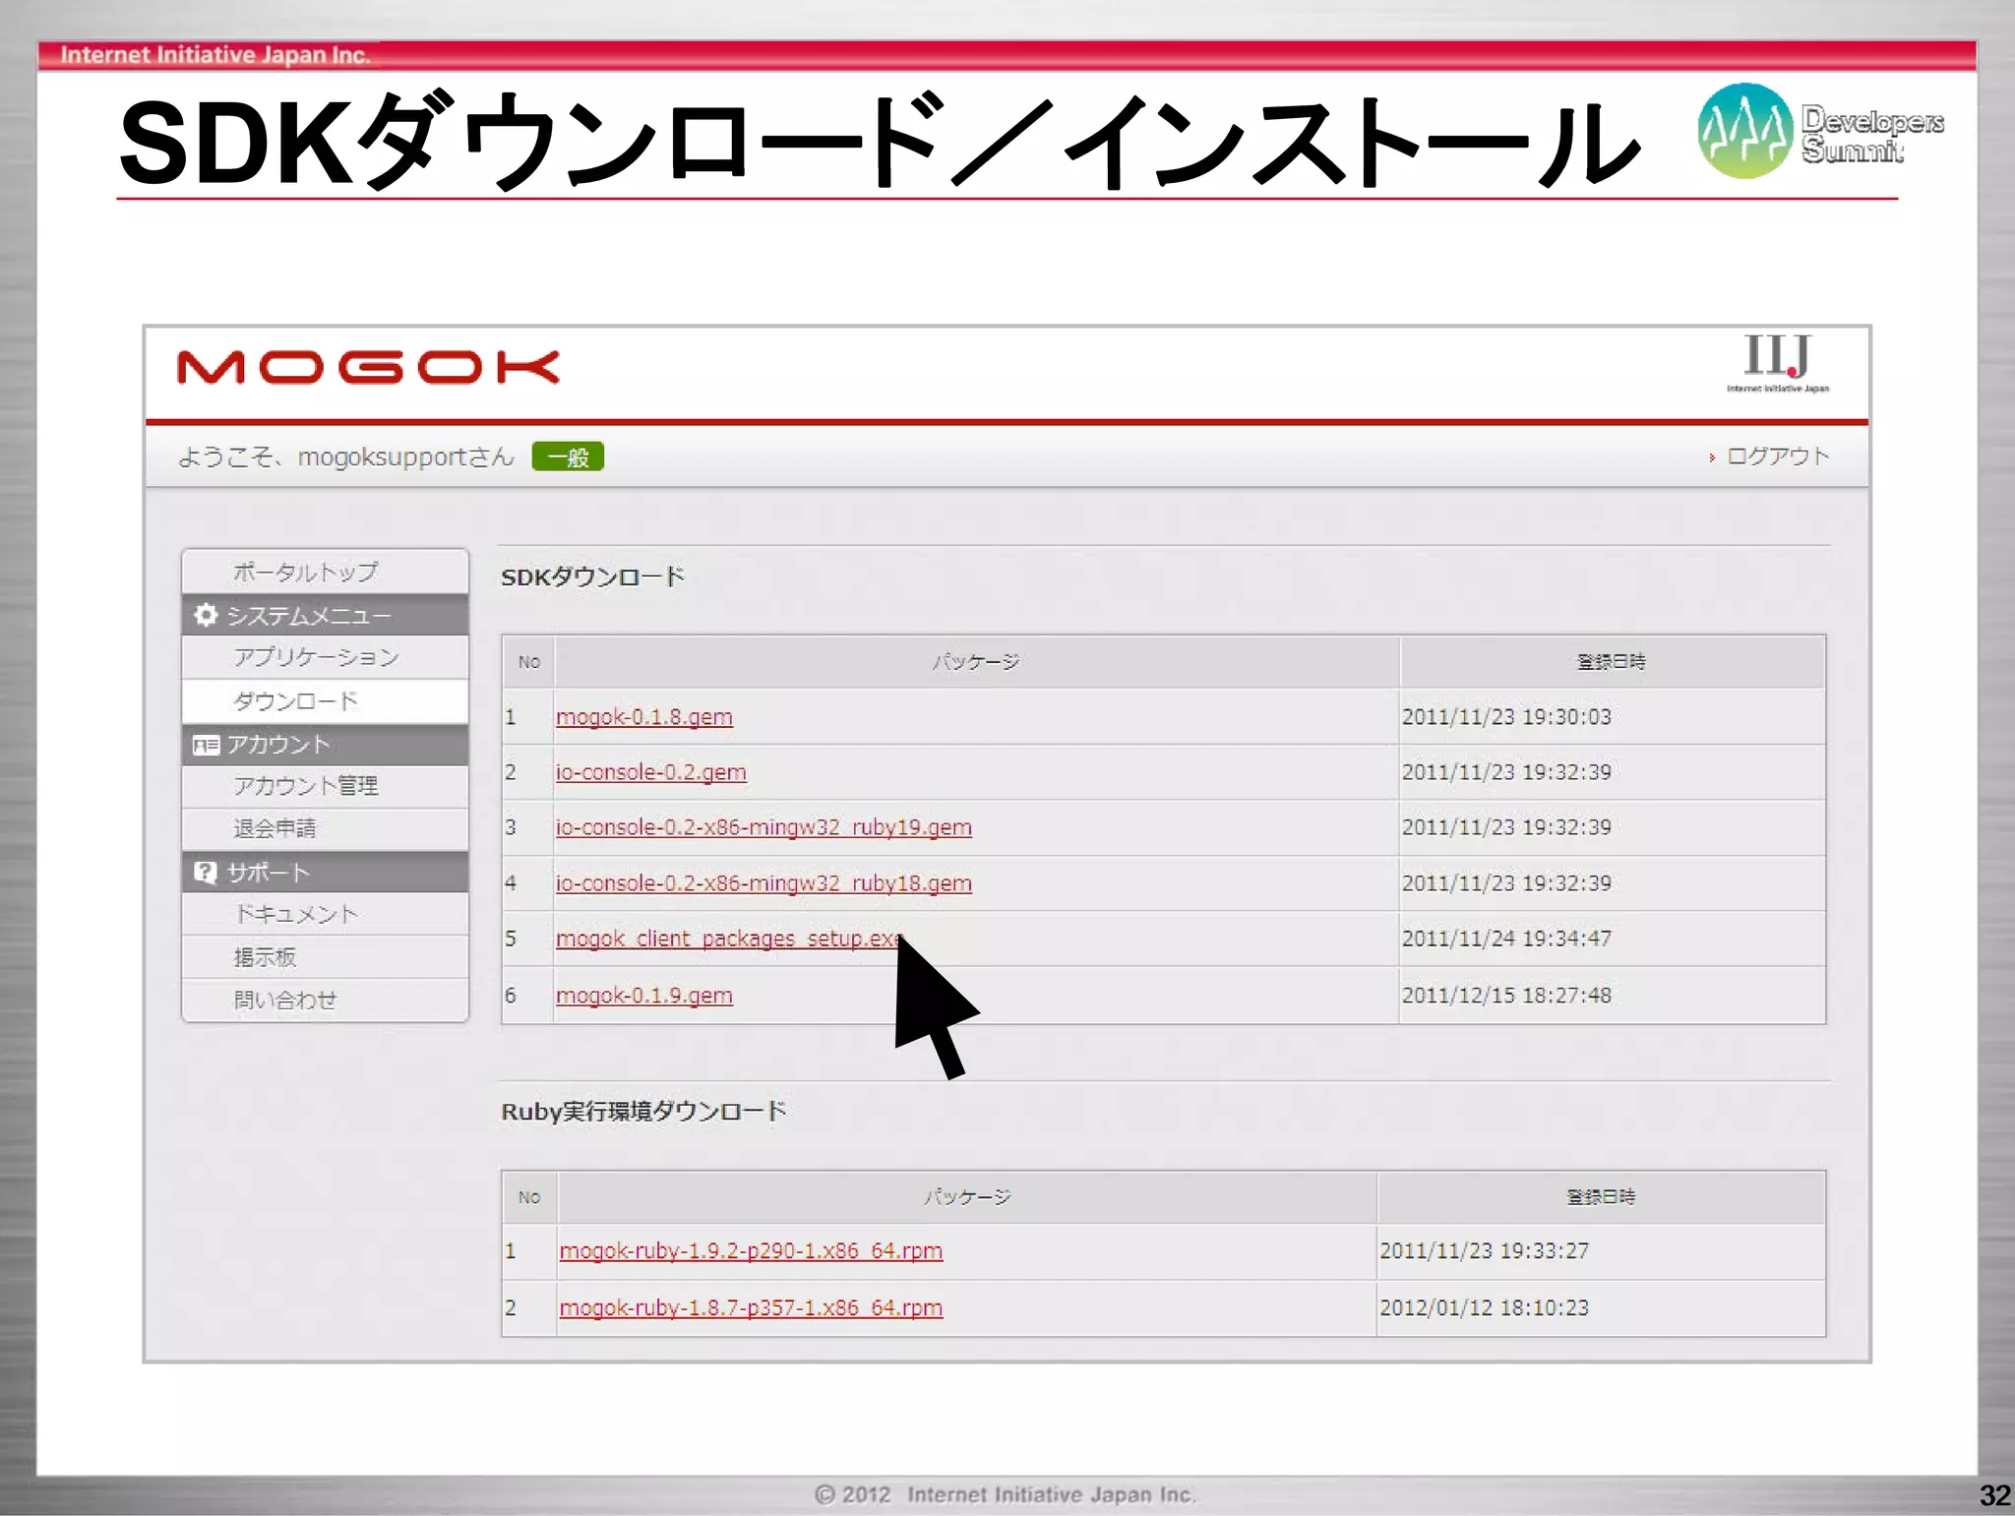Image resolution: width=2015 pixels, height=1516 pixels.
Task: Log out via ログアウト link
Action: tap(1777, 455)
